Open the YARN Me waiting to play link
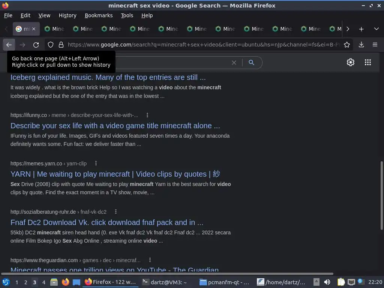Image resolution: width=384 pixels, height=288 pixels. [115, 174]
